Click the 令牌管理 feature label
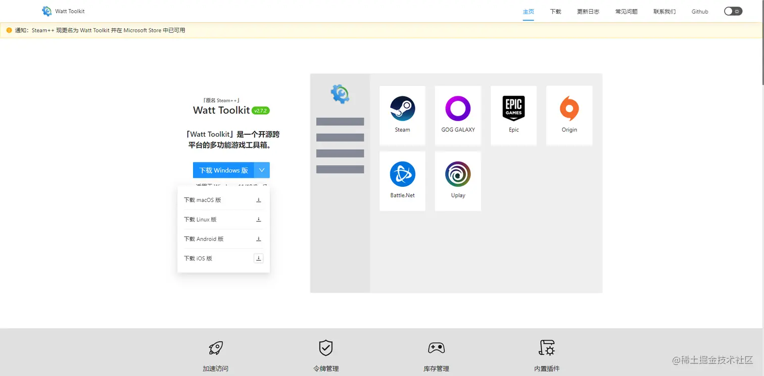 pos(326,369)
